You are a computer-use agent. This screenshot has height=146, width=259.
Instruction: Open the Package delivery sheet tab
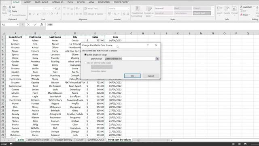pos(63,140)
